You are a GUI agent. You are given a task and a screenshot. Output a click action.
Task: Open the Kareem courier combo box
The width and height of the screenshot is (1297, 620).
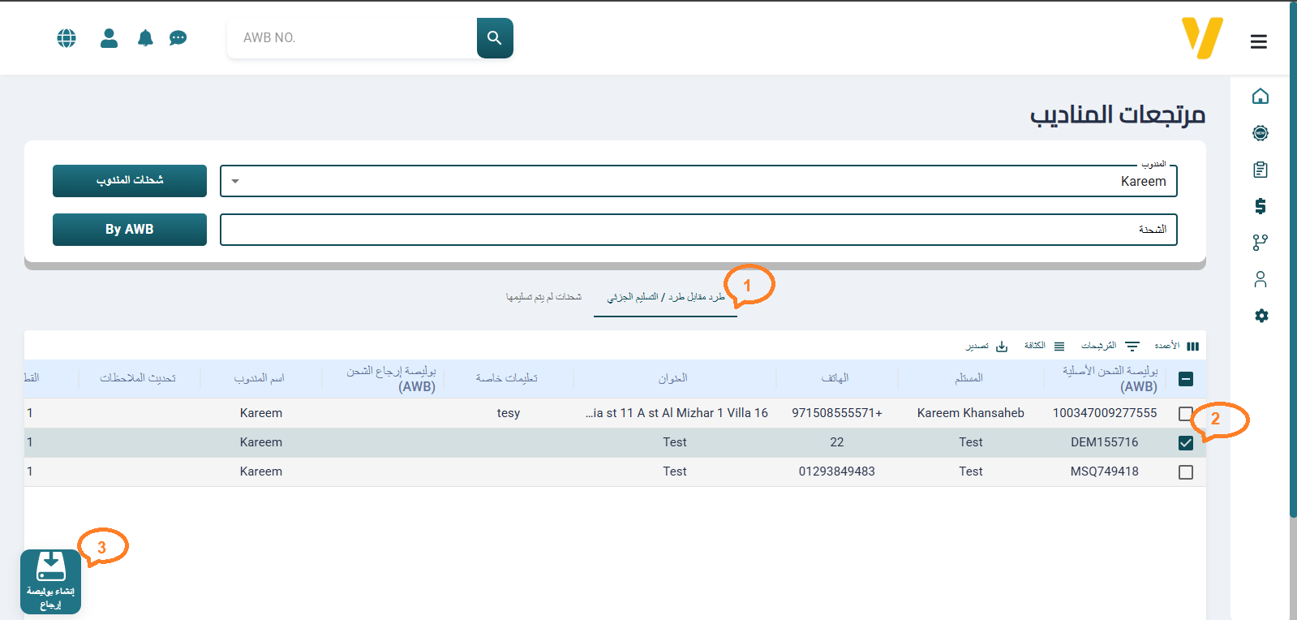(698, 181)
